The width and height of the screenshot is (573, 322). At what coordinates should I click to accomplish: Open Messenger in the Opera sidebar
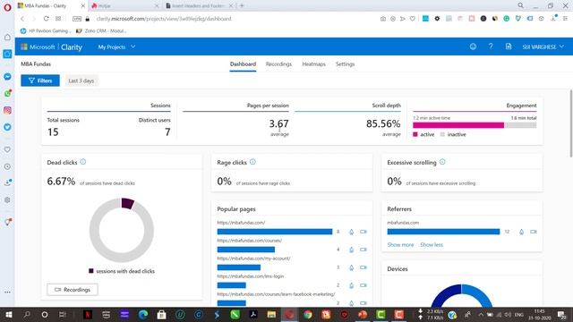tap(7, 77)
